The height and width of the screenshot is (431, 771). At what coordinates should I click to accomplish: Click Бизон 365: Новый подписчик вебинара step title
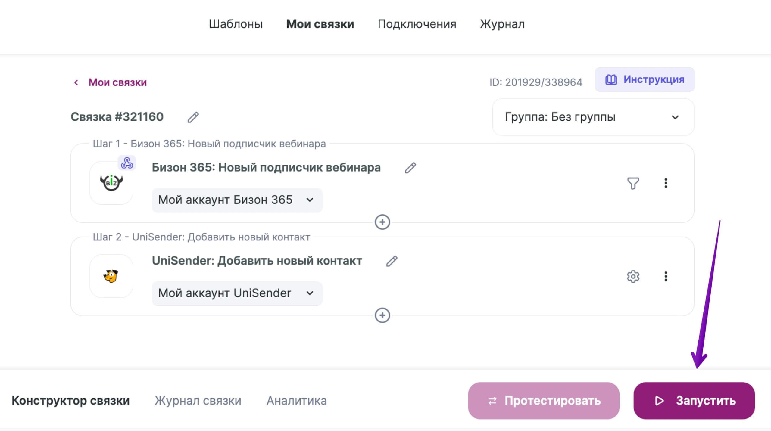coord(266,168)
